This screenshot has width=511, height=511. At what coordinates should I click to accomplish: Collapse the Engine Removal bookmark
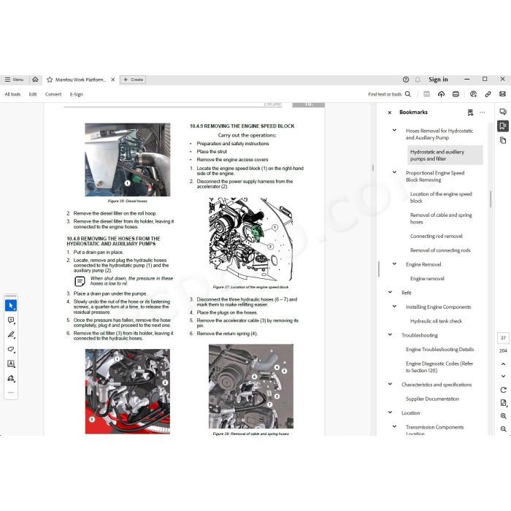tap(394, 264)
